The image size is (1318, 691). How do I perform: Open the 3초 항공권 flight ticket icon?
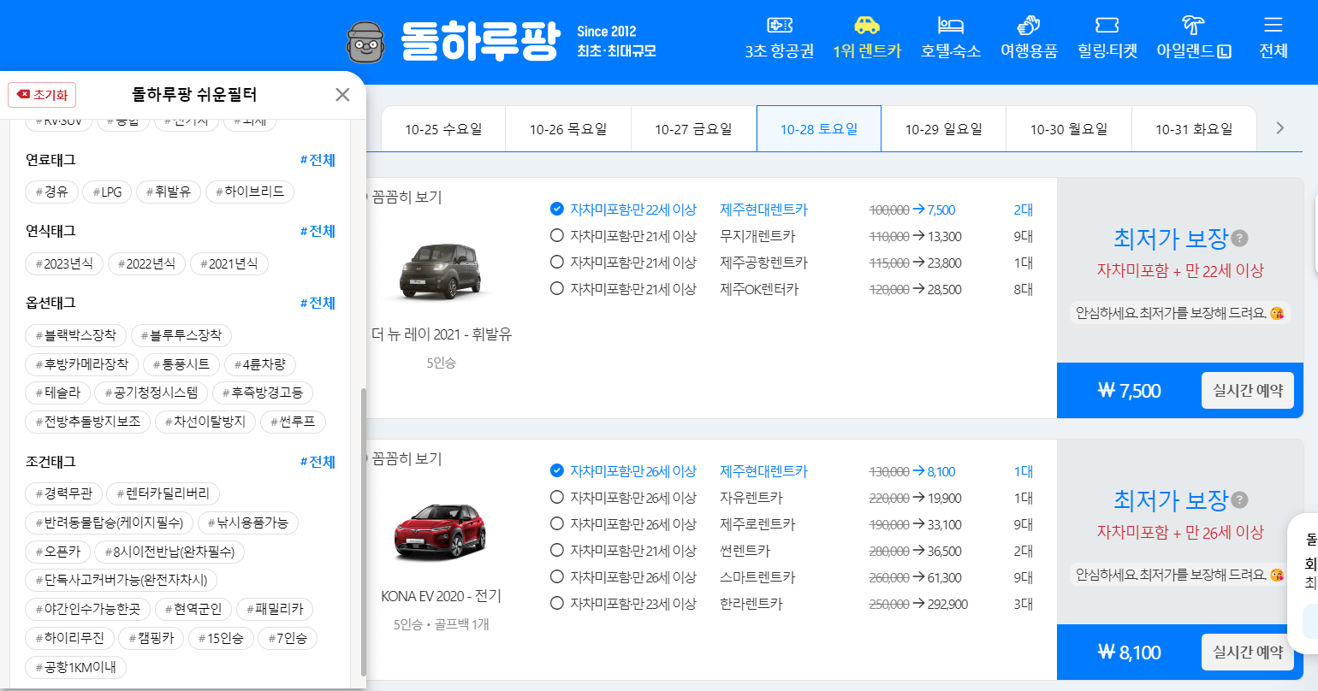(x=779, y=26)
